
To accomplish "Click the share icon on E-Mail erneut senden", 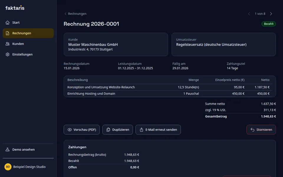I will [141, 130].
